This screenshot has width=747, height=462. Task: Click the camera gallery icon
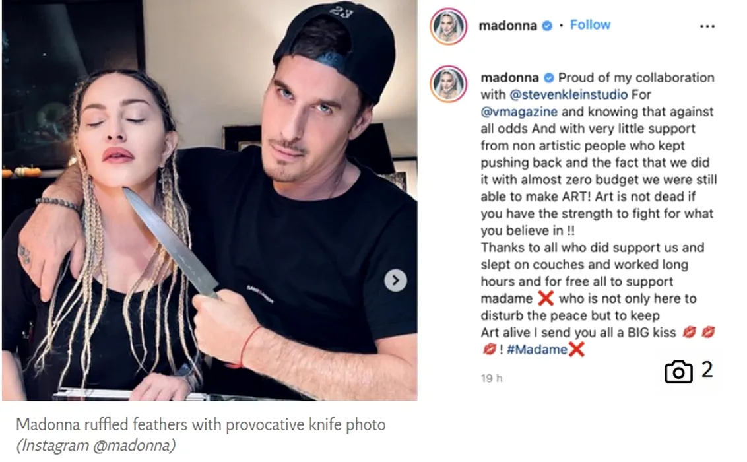[678, 372]
